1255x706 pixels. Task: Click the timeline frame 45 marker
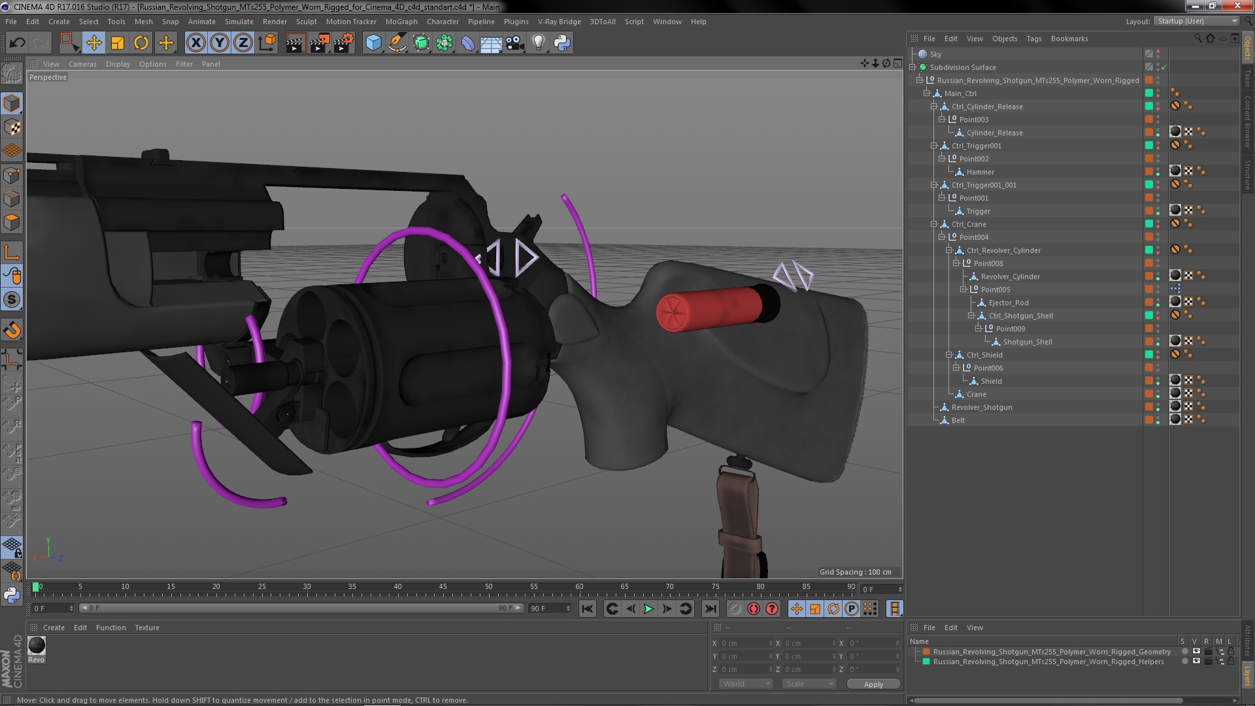click(443, 588)
